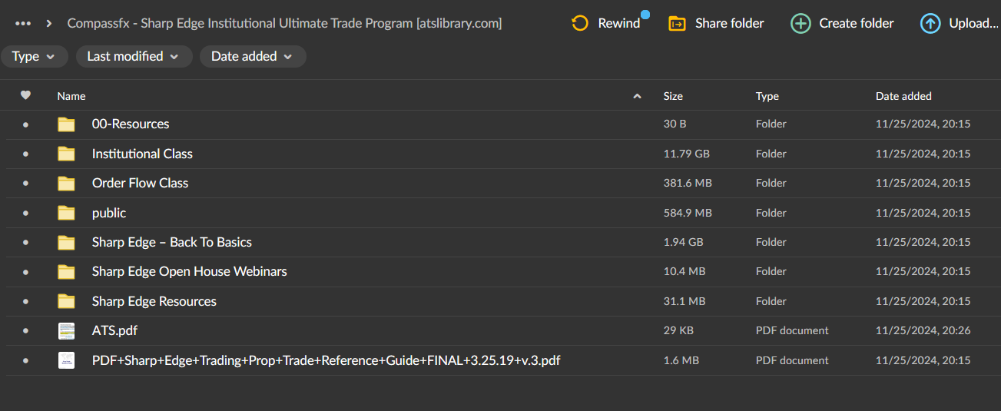This screenshot has height=411, width=1001.
Task: Open the Sharp Edge Open House Webinars folder
Action: click(189, 271)
